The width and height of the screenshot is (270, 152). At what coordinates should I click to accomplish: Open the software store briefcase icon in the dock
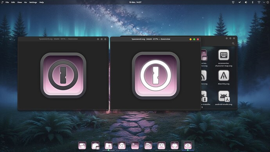click(x=95, y=146)
